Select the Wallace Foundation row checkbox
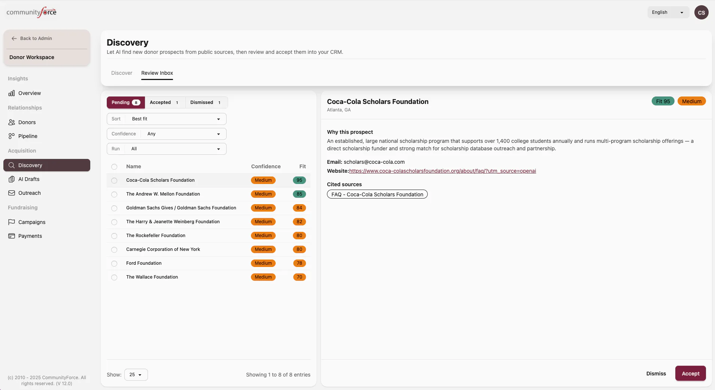The width and height of the screenshot is (715, 390). [114, 277]
